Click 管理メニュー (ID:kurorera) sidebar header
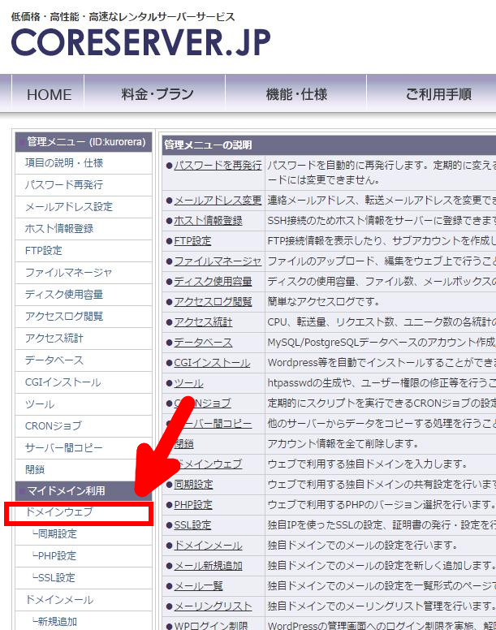The width and height of the screenshot is (496, 630). 84,142
